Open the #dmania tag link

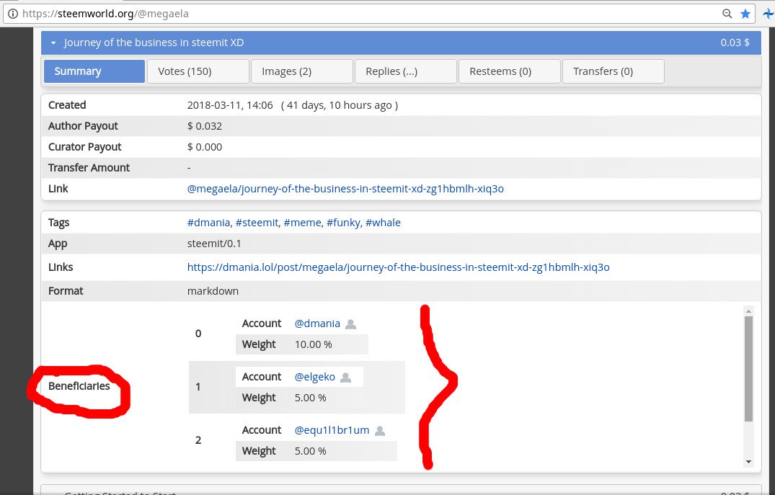coord(208,223)
